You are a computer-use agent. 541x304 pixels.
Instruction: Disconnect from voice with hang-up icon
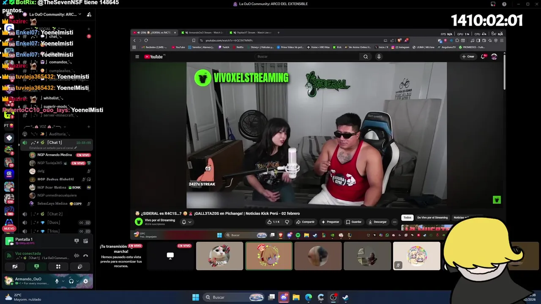coord(85,255)
